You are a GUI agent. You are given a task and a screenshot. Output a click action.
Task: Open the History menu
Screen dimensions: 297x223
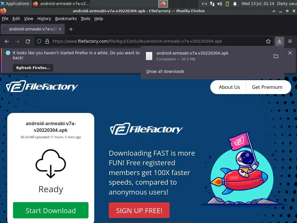(x=44, y=19)
